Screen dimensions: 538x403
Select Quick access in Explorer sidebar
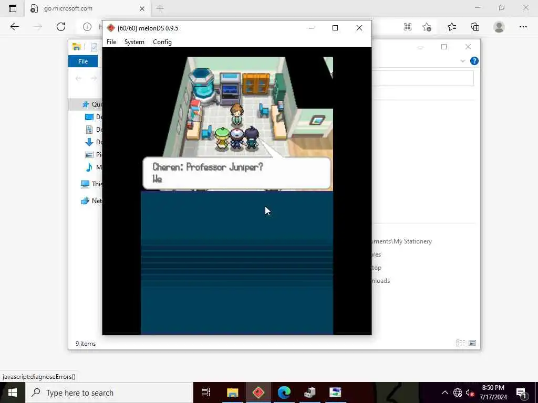point(92,104)
